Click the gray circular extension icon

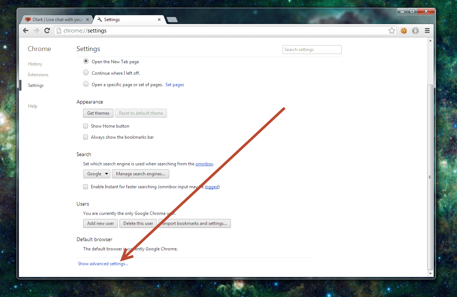click(x=415, y=31)
